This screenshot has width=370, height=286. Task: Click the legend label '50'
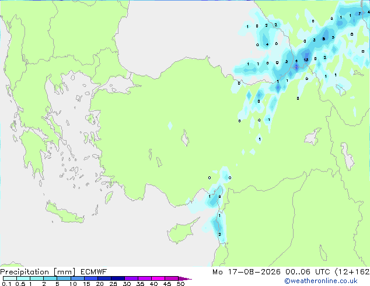coord(181,284)
